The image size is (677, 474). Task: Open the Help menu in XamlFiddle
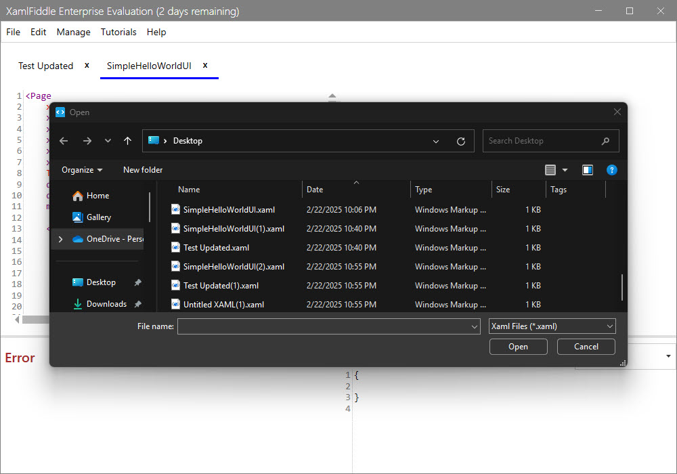click(x=156, y=32)
